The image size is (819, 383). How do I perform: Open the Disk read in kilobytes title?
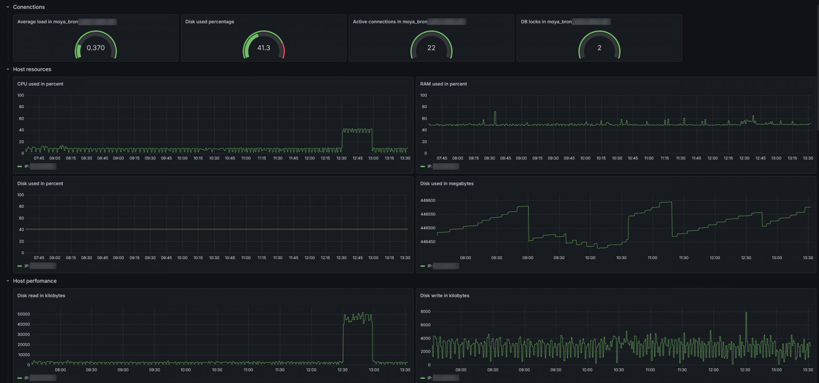click(x=41, y=296)
